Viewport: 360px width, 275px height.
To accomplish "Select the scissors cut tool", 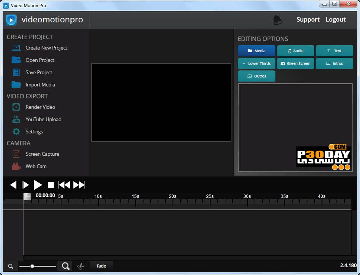I will [80, 266].
